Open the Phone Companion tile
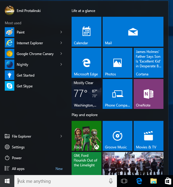Viewport: 173px width, 187px height. click(x=118, y=94)
